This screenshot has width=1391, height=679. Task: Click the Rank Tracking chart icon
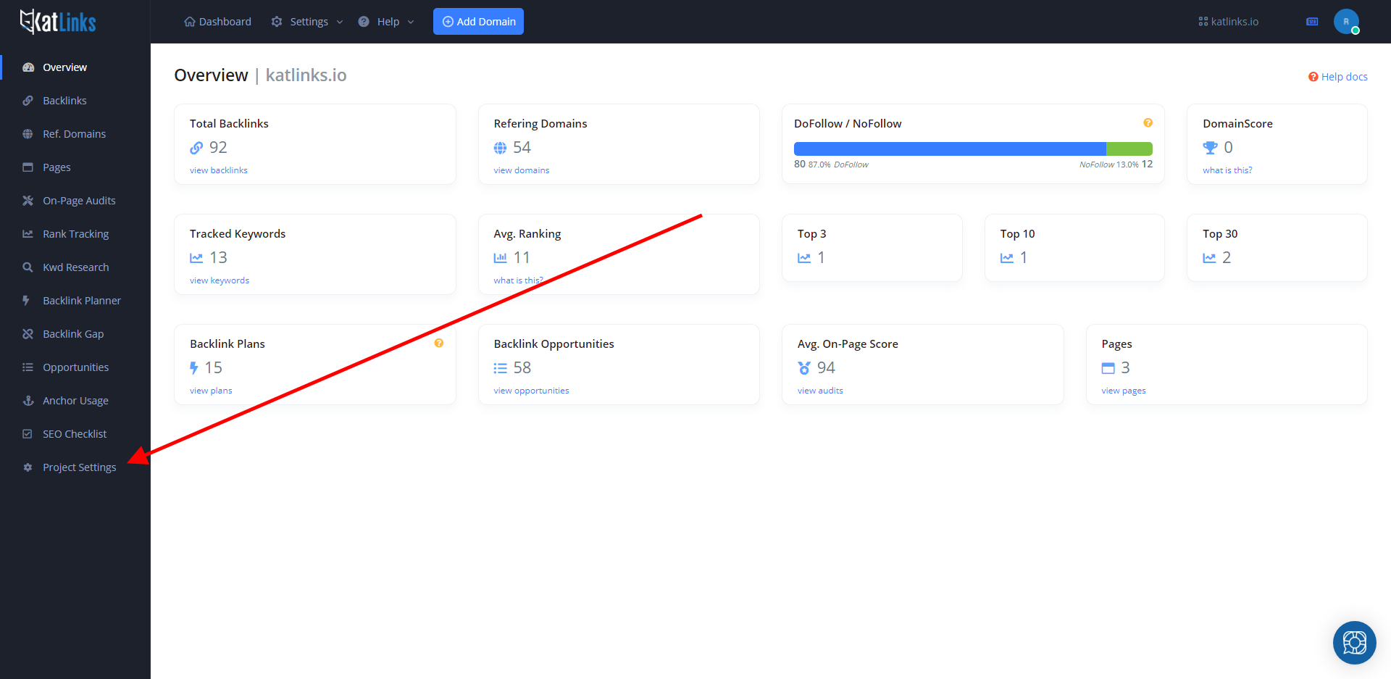click(28, 234)
